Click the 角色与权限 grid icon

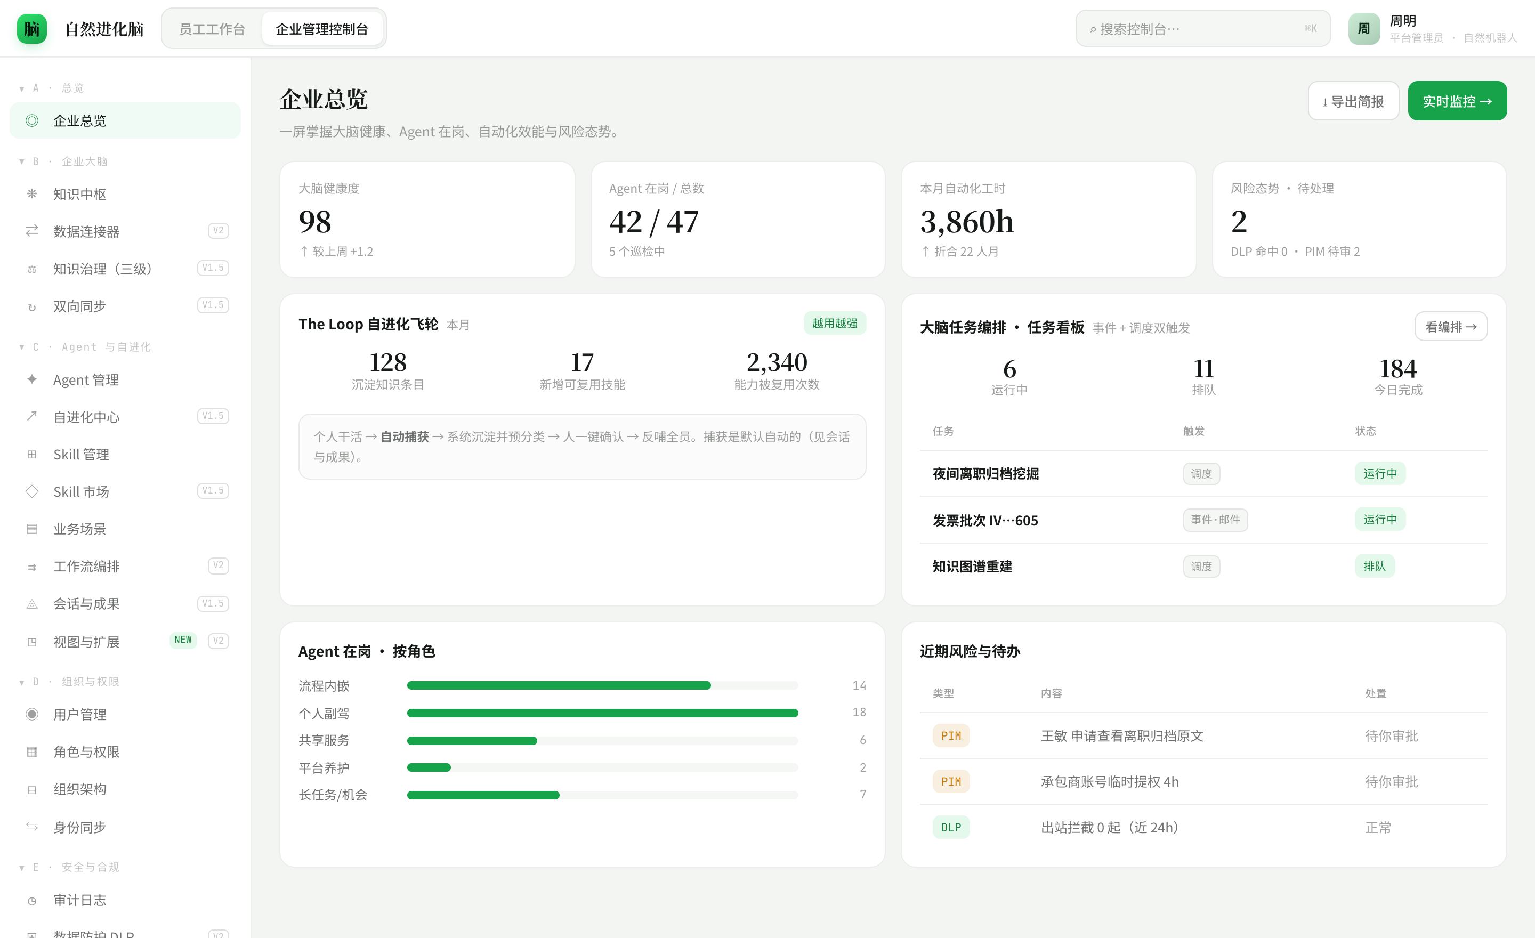[32, 751]
